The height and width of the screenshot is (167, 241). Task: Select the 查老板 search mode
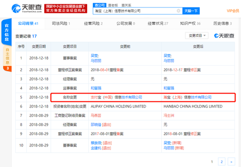pyautogui.click(x=113, y=5)
